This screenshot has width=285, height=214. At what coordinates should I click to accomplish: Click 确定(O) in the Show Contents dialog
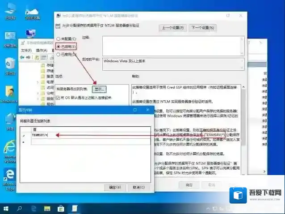pos(115,188)
